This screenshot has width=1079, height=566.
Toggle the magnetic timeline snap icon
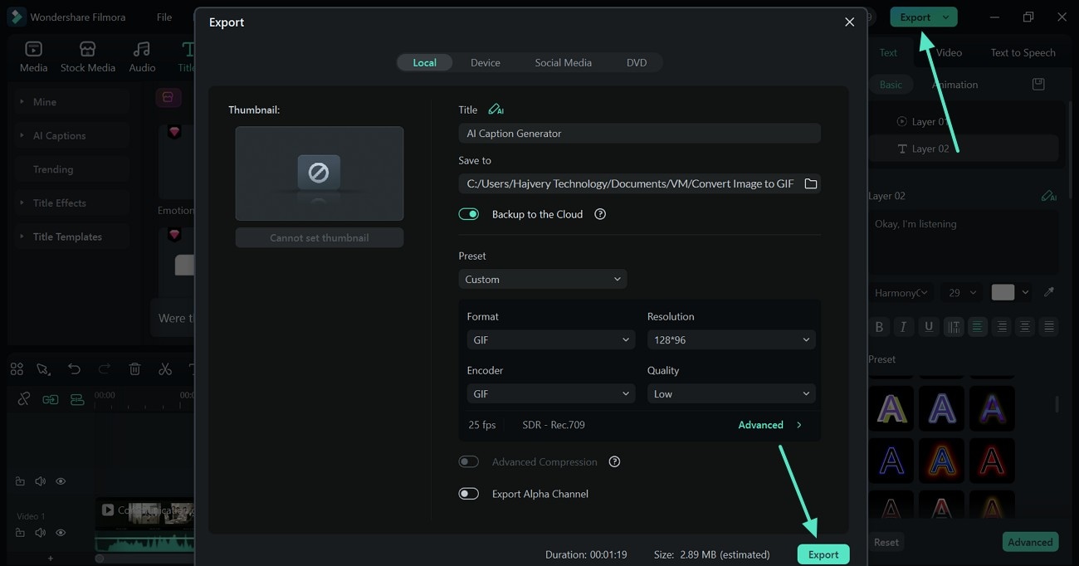pos(77,399)
